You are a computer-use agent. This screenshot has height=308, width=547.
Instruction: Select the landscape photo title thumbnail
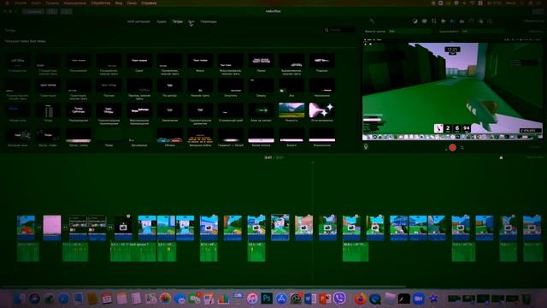291,110
